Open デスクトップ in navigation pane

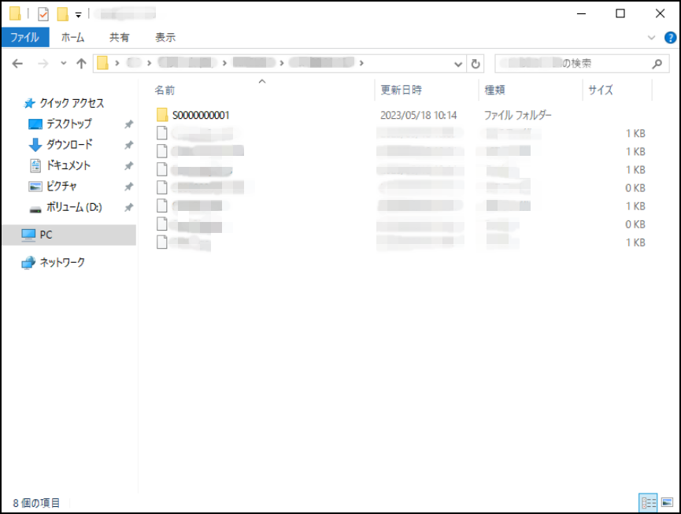click(x=69, y=124)
